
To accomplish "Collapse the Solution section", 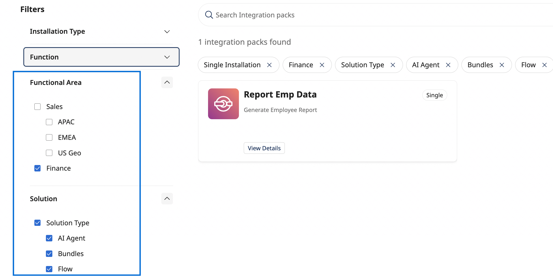I will click(x=167, y=199).
